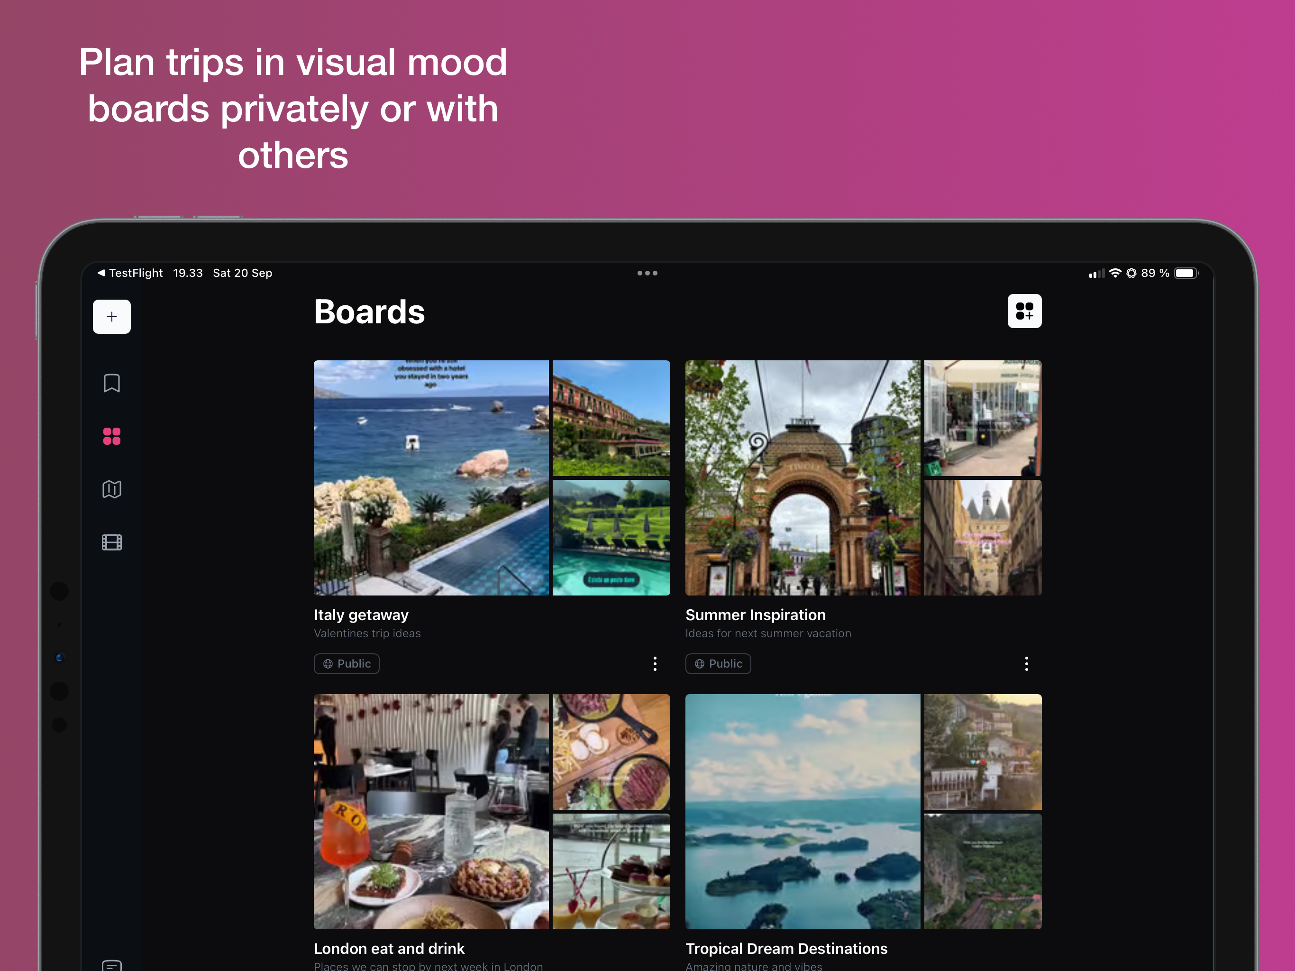The width and height of the screenshot is (1295, 971).
Task: Return to TestFlight via status bar back link
Action: click(130, 273)
